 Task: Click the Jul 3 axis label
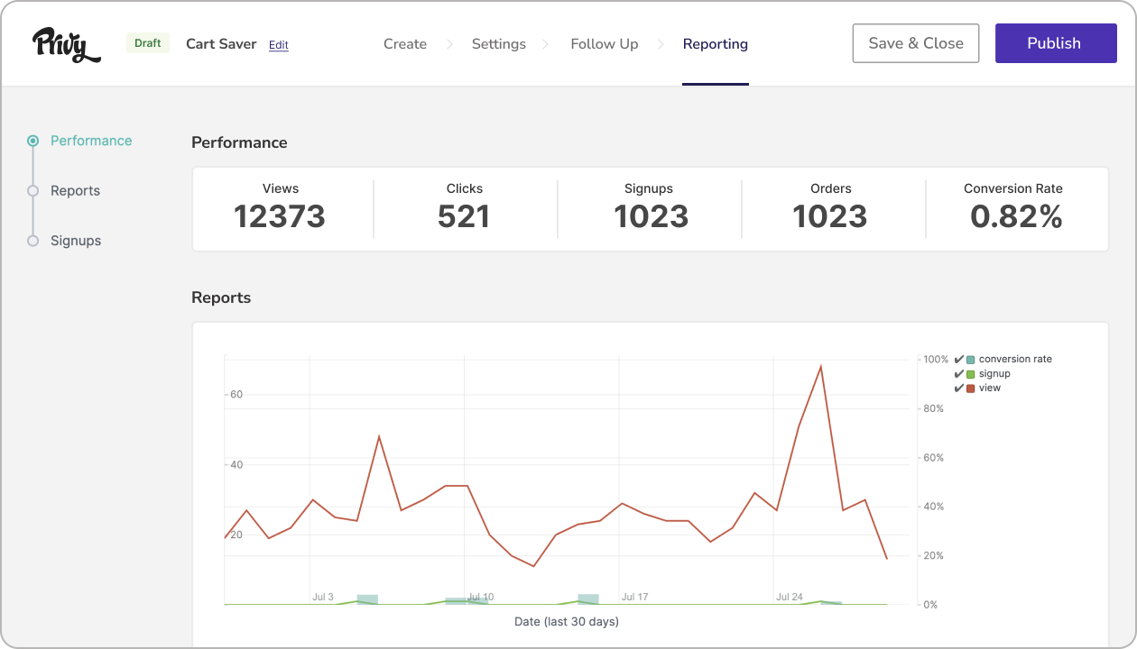[x=323, y=597]
